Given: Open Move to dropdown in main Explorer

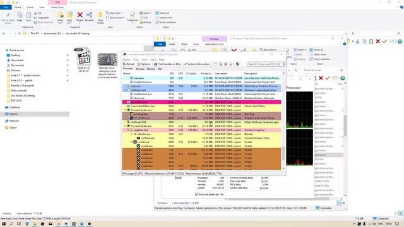Looking at the screenshot, I should 61,18.
